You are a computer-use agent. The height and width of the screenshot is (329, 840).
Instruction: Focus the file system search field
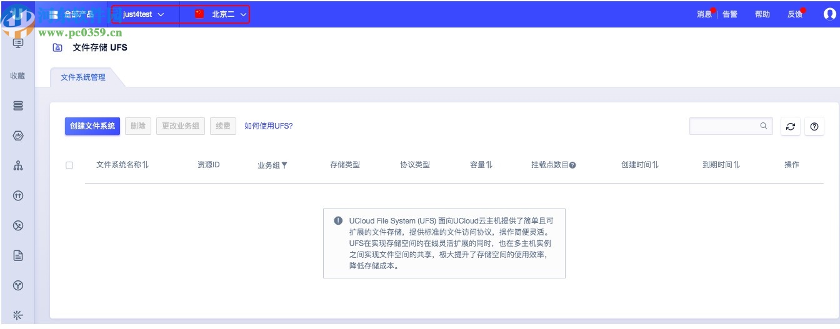(x=731, y=125)
